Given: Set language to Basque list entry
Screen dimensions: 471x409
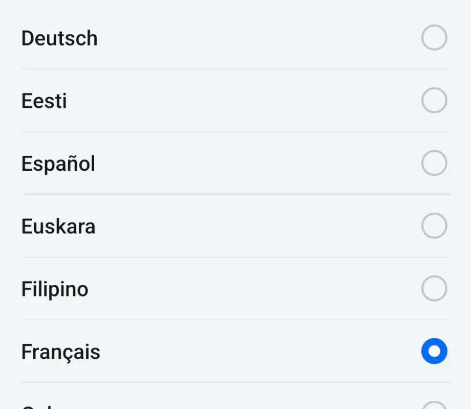Looking at the screenshot, I should click(235, 226).
